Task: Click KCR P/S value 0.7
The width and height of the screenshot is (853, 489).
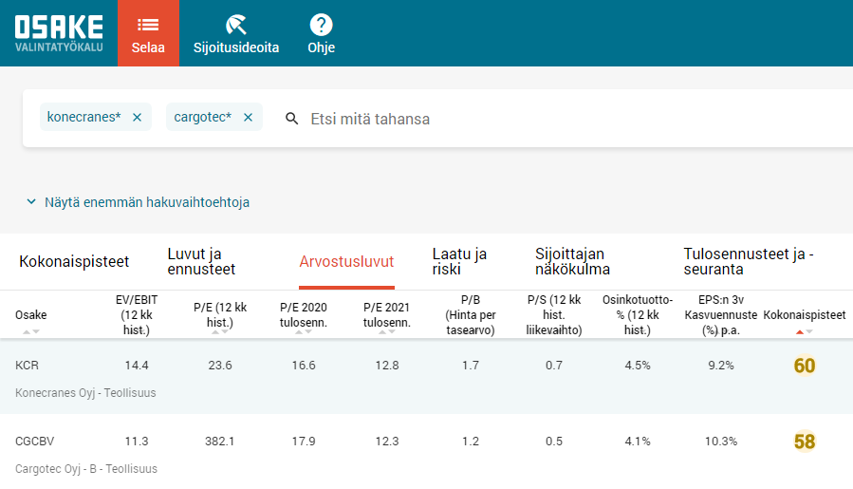Action: coord(554,366)
